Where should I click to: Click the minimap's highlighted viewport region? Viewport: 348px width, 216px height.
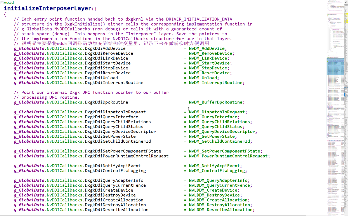[x=336, y=67]
